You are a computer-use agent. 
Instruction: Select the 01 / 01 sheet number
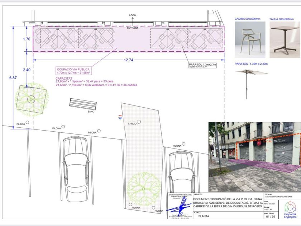[x=271, y=217]
